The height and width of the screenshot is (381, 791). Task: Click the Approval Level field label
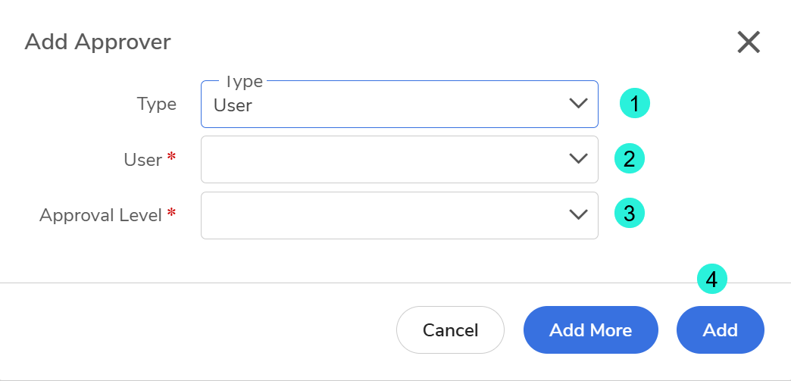[101, 215]
